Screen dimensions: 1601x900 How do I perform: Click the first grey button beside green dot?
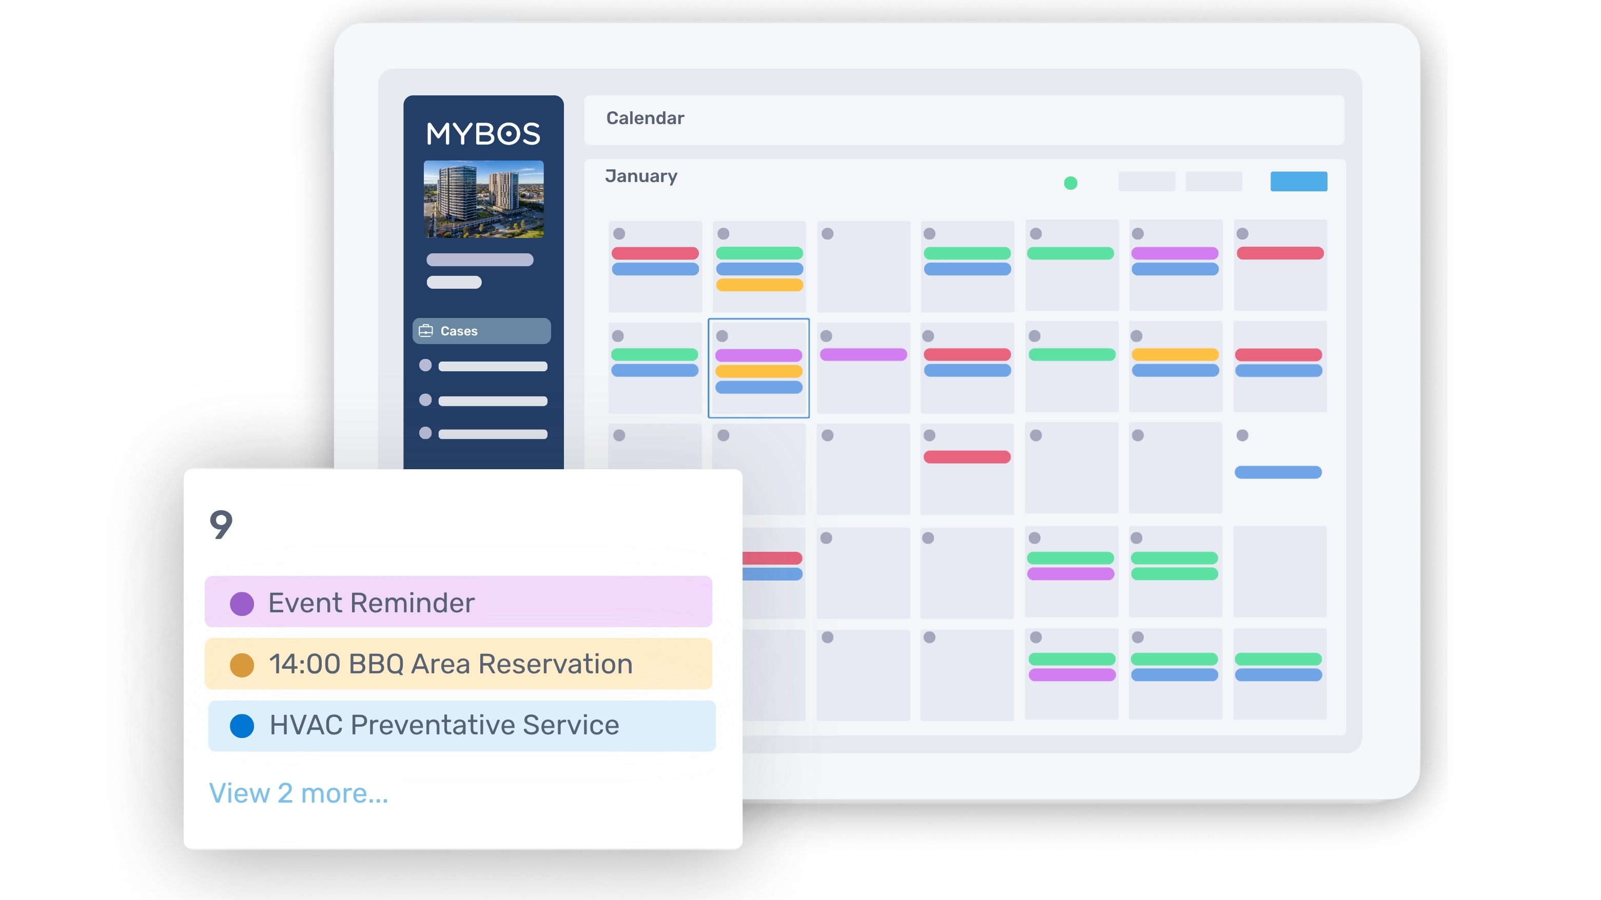click(x=1146, y=182)
